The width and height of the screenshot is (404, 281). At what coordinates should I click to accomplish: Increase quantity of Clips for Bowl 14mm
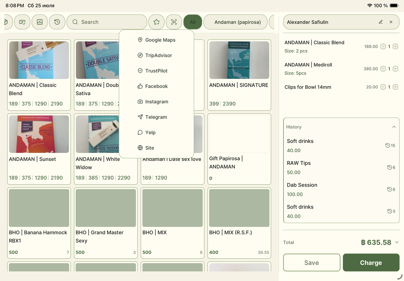click(395, 87)
